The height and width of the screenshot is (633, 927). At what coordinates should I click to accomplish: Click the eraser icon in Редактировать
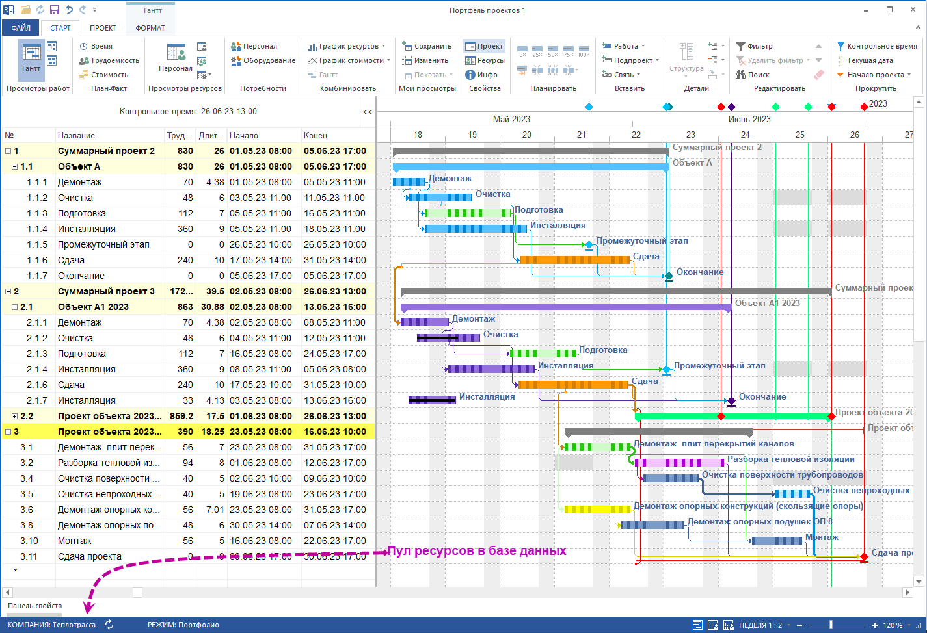819,75
